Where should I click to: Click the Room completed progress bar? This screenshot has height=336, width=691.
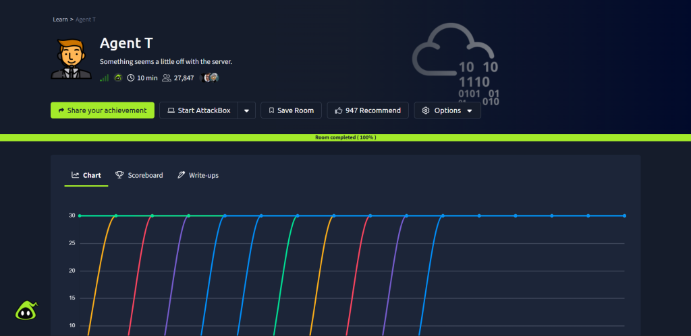click(345, 137)
